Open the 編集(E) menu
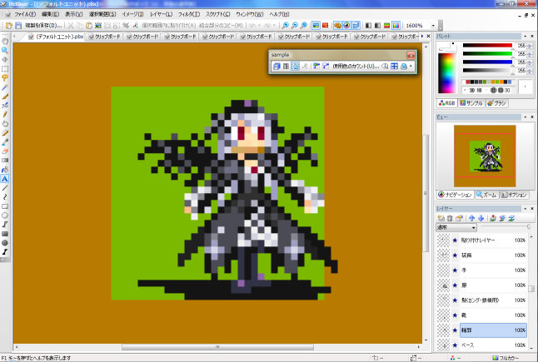538x362 pixels. [51, 14]
